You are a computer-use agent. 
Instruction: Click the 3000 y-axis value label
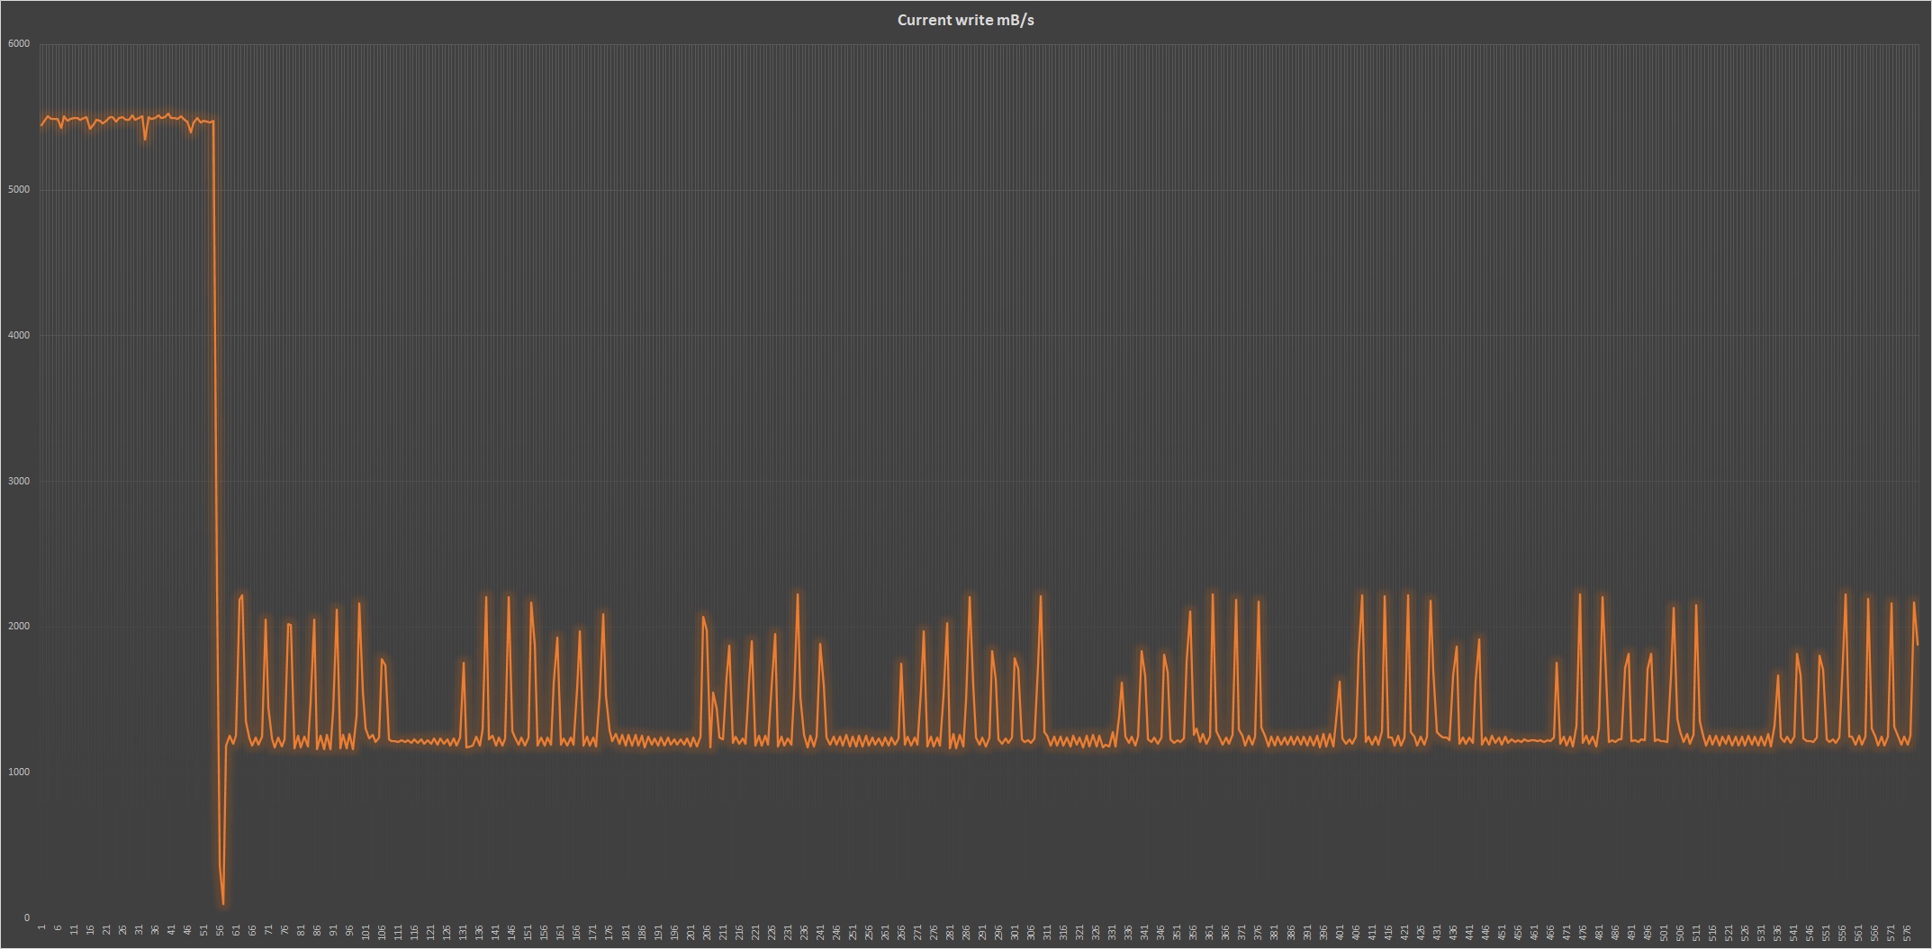tap(19, 481)
